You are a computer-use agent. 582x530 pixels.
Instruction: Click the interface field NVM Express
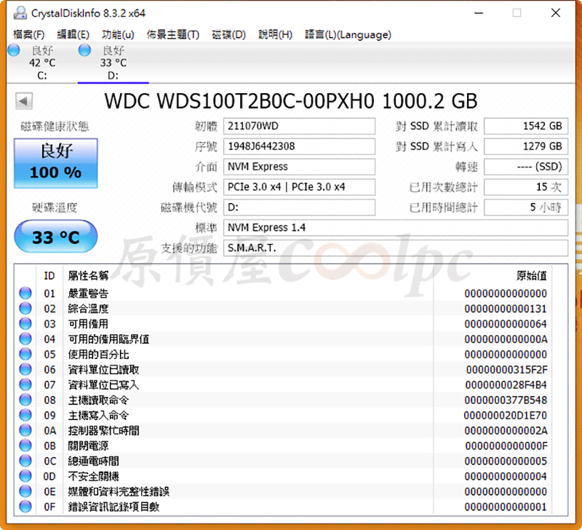coord(299,167)
